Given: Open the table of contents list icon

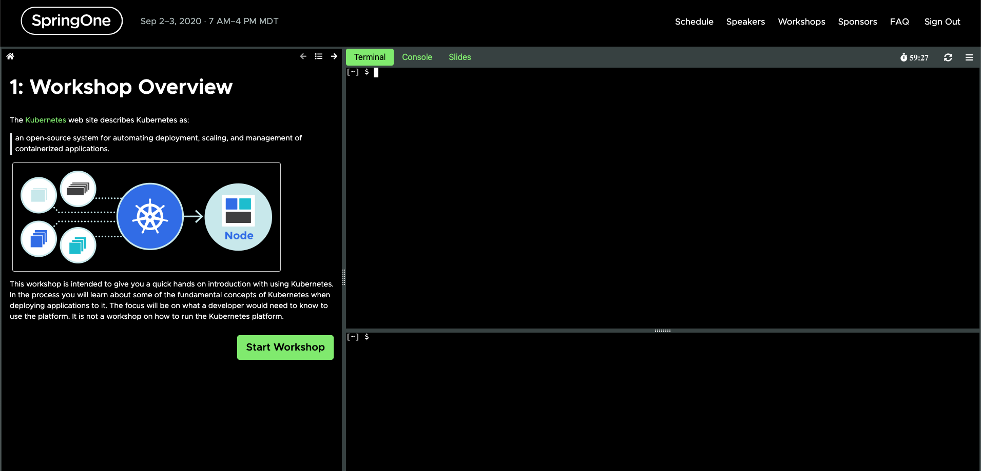Looking at the screenshot, I should coord(319,56).
